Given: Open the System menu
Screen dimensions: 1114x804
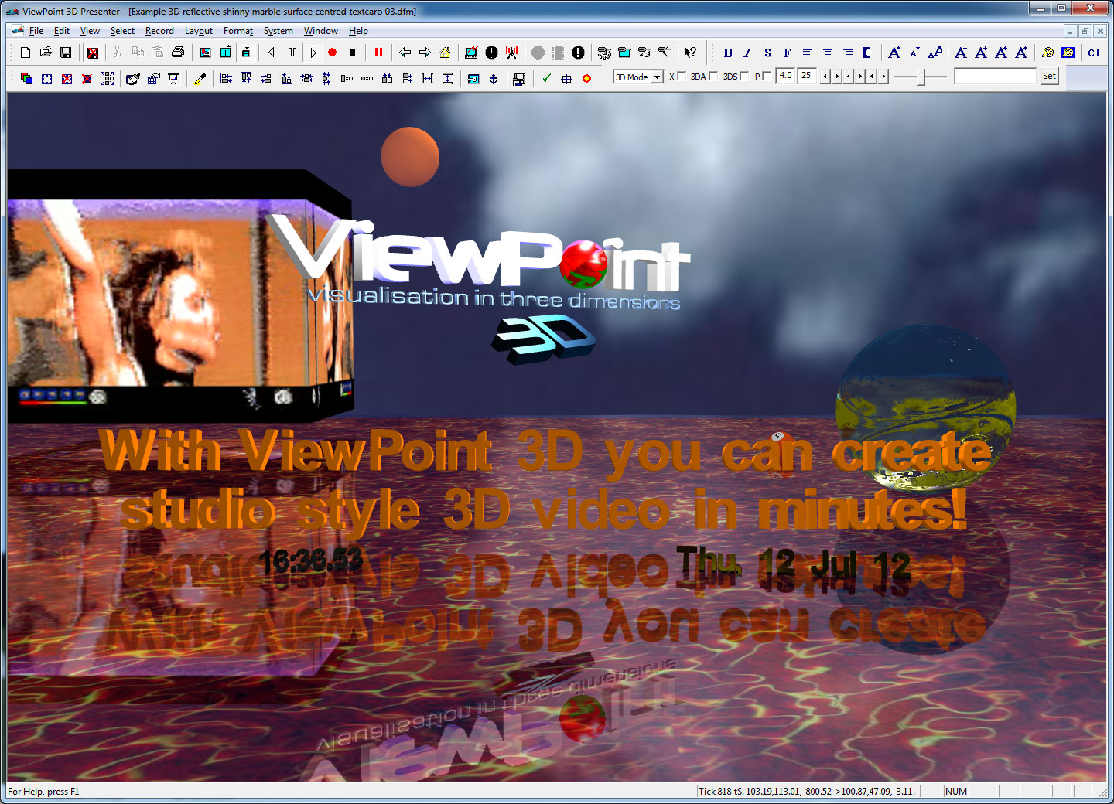Looking at the screenshot, I should [278, 31].
